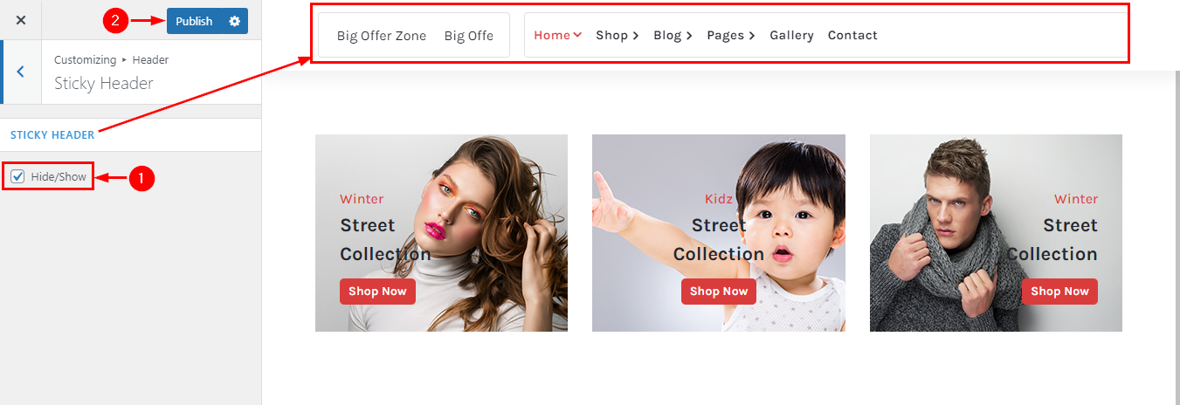Select the Sticky Header section heading
The height and width of the screenshot is (405, 1180).
pyautogui.click(x=52, y=134)
